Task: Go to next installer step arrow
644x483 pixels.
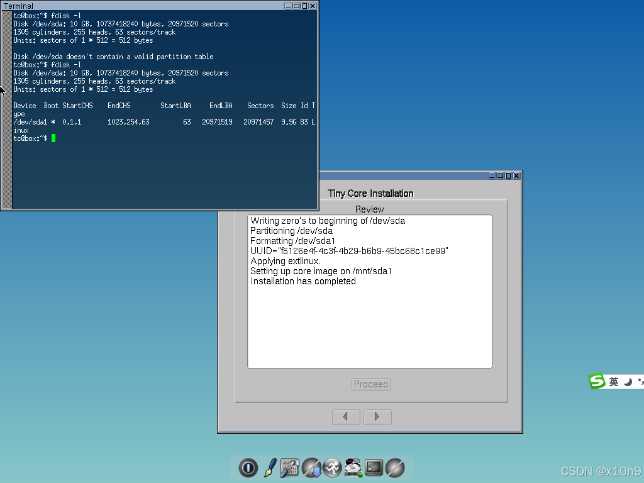Action: point(377,417)
